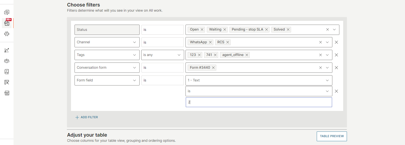Viewport: 405px width, 145px height.
Task: Remove the Waiting status chip
Action: 225,29
